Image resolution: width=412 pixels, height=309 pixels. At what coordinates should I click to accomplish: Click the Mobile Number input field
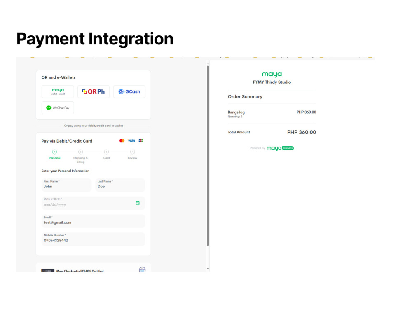93,239
